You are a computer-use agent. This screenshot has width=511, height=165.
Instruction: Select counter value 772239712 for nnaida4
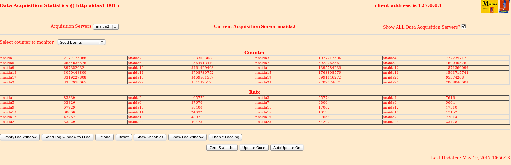click(x=456, y=58)
